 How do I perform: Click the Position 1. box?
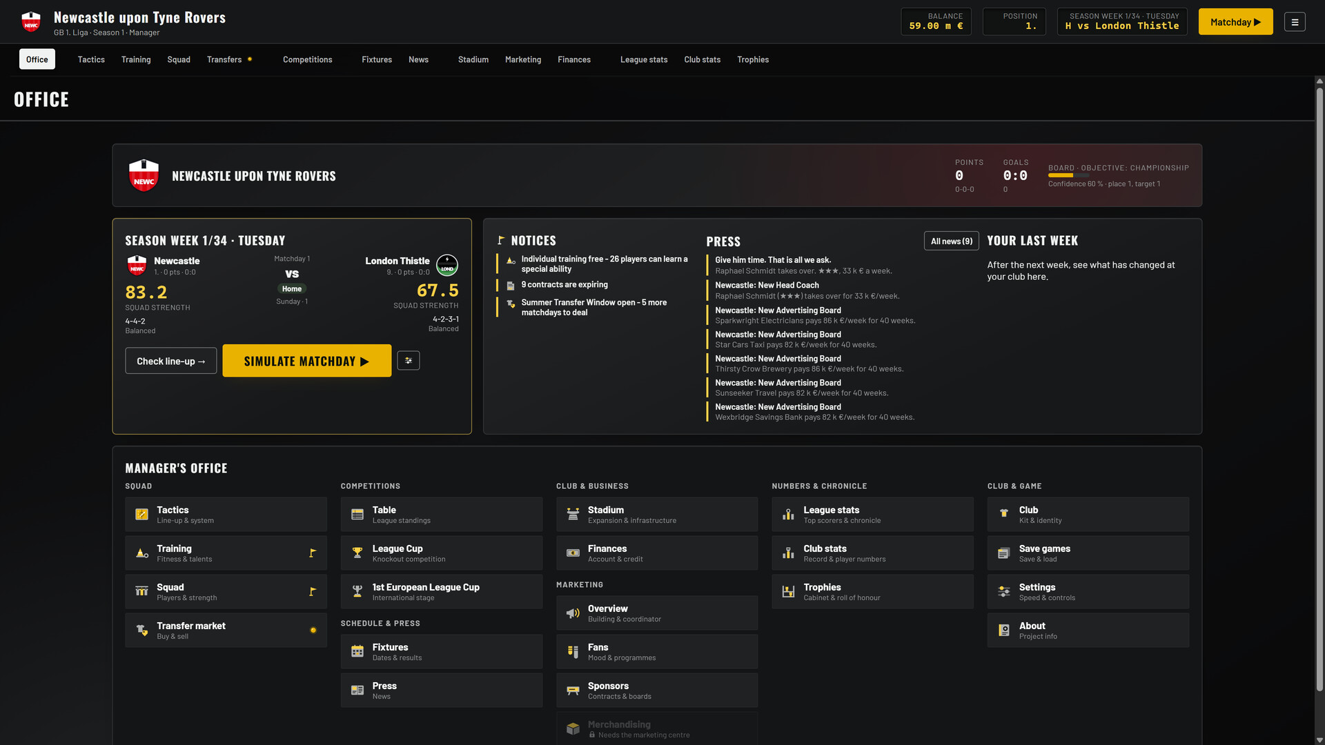point(1014,21)
